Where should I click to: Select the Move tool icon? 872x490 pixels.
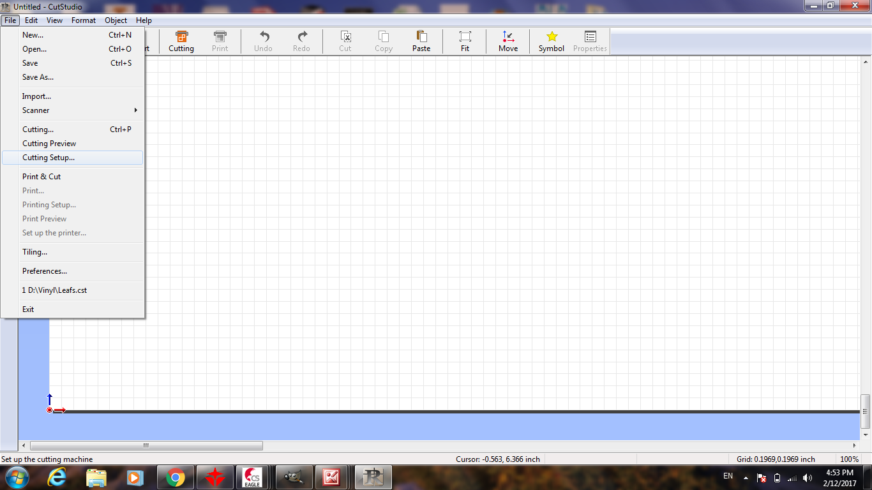508,41
